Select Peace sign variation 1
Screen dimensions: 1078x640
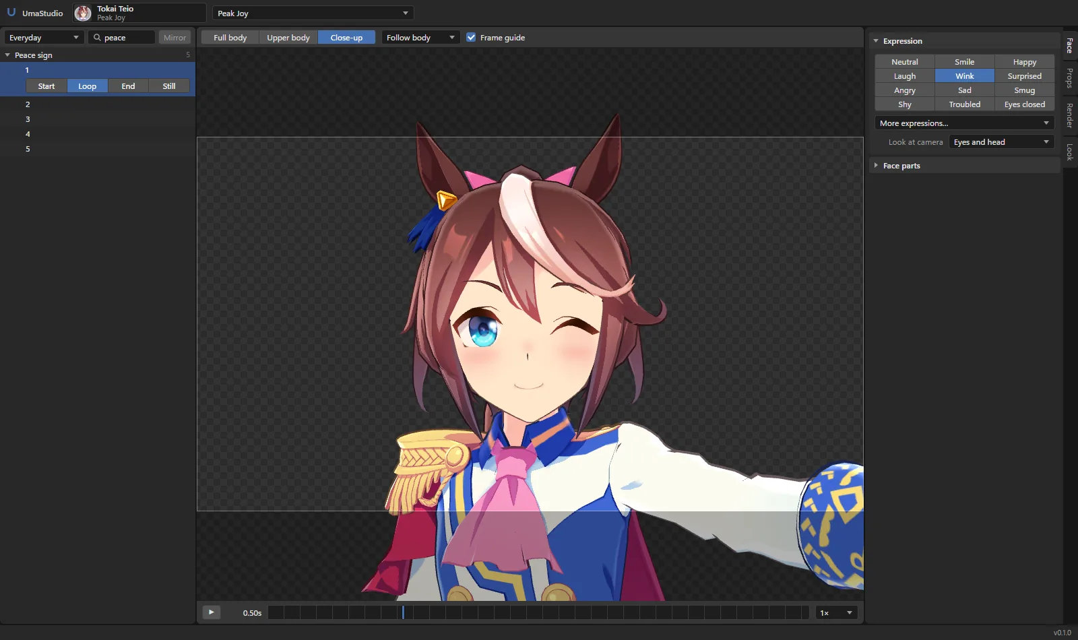(x=98, y=70)
